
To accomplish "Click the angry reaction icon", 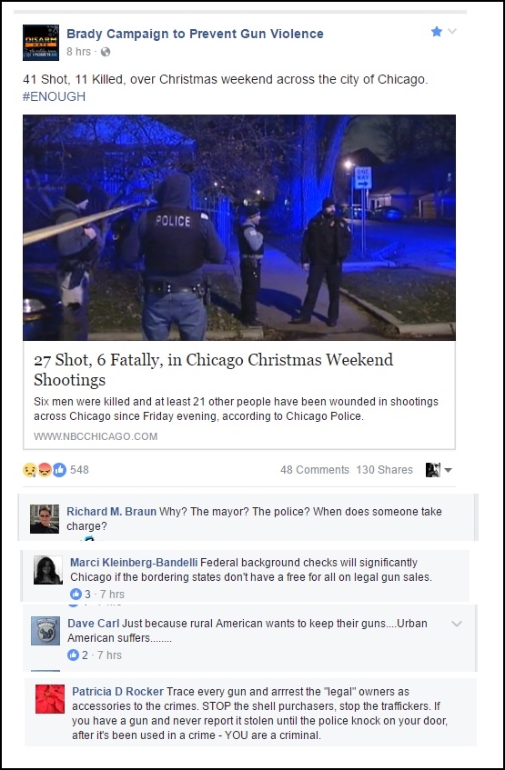I will [45, 470].
